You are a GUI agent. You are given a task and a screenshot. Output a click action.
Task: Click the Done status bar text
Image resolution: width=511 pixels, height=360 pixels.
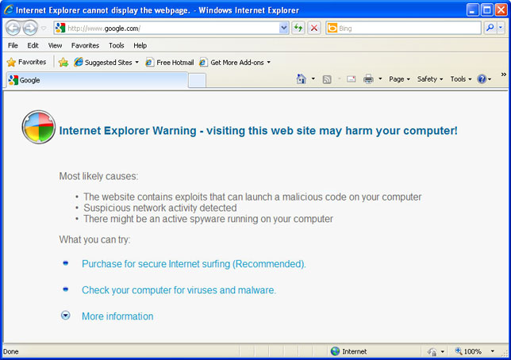[11, 351]
